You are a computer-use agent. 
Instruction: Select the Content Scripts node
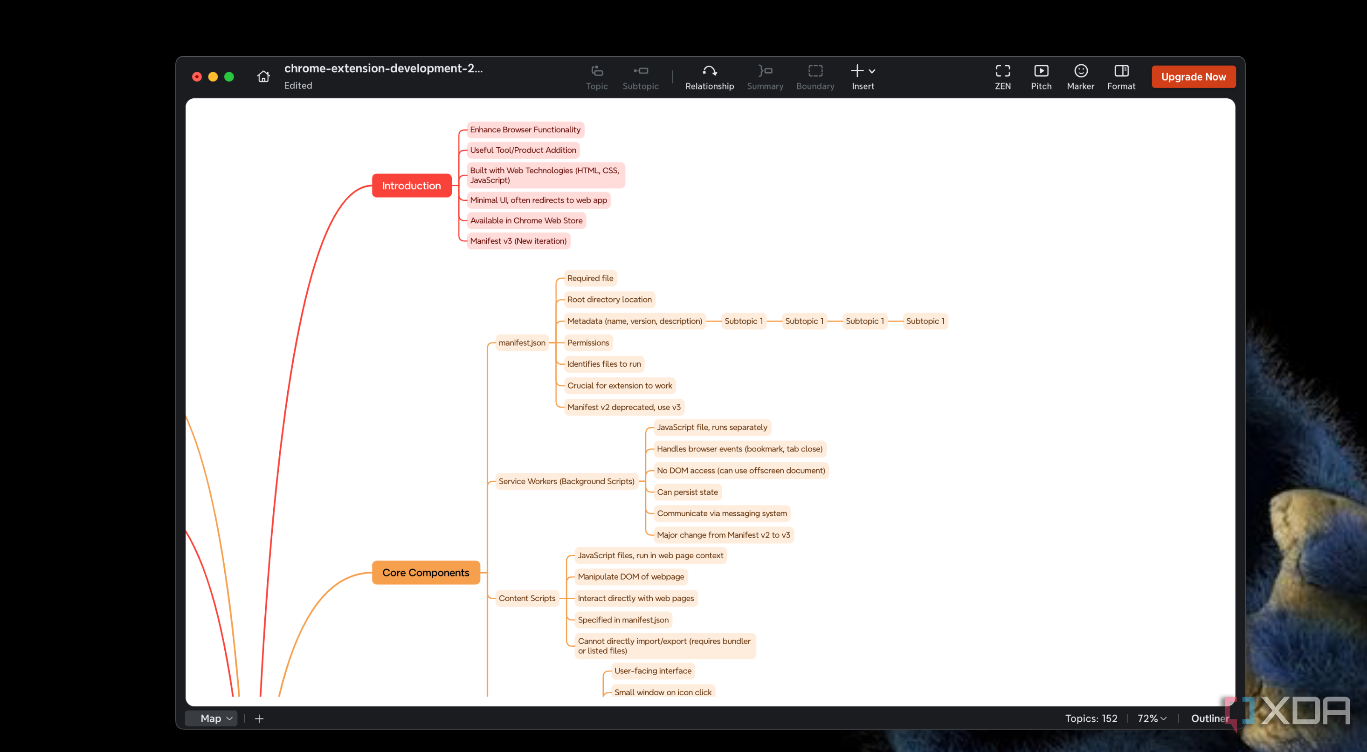click(x=527, y=598)
